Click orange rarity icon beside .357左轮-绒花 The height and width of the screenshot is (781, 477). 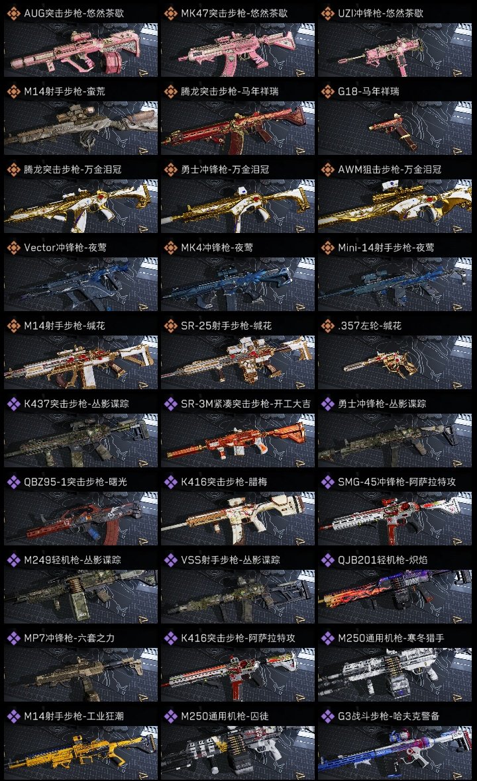pos(328,326)
